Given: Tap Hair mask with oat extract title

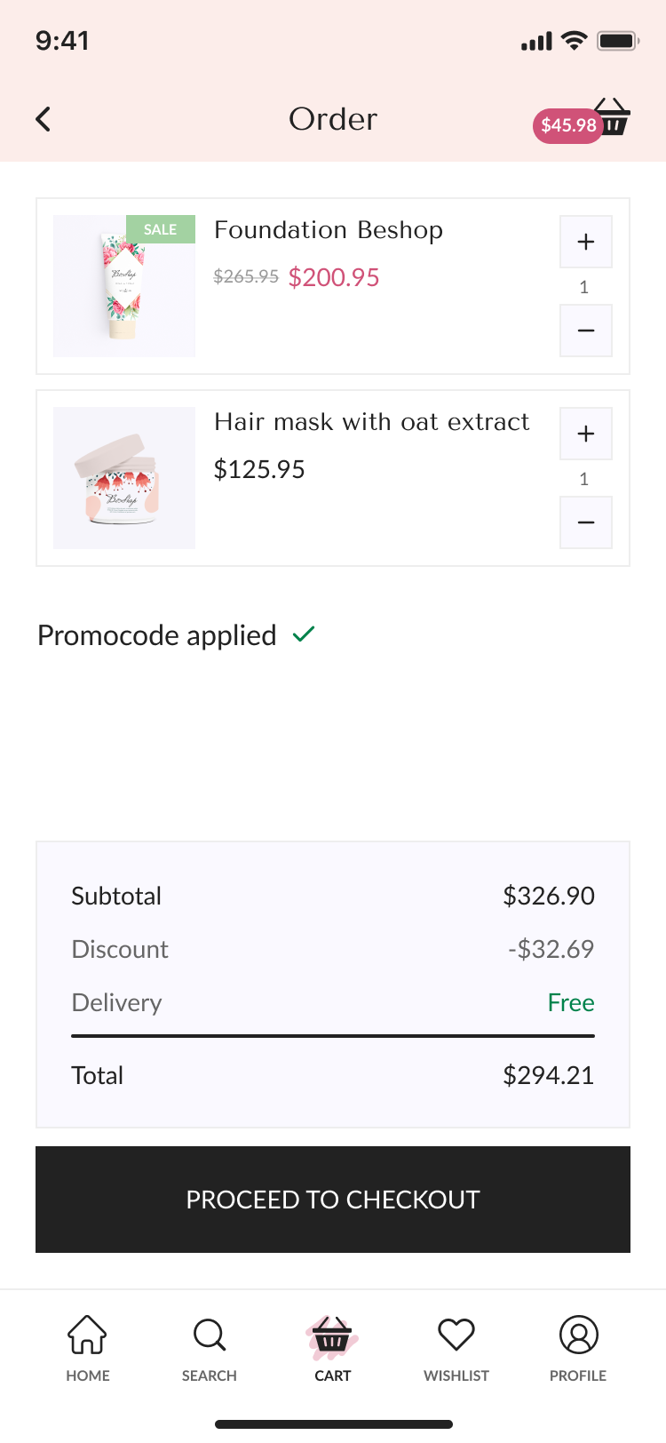Looking at the screenshot, I should 371,422.
